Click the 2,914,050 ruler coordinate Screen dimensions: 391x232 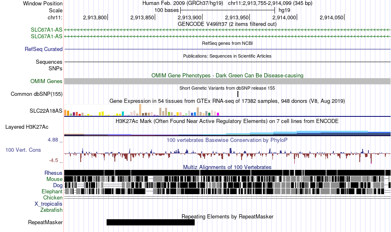tap(332, 17)
